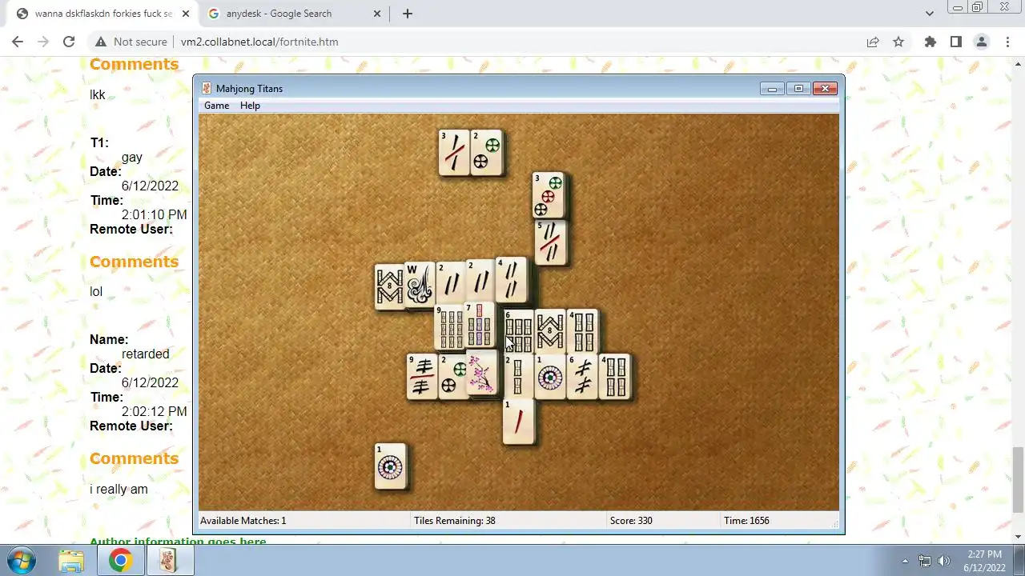Go back with the browser back arrow
1025x576 pixels.
[x=18, y=42]
